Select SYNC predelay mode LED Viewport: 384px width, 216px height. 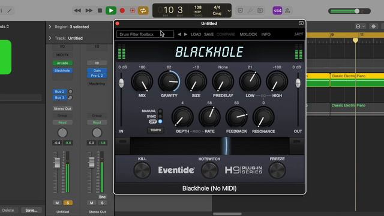coord(160,116)
